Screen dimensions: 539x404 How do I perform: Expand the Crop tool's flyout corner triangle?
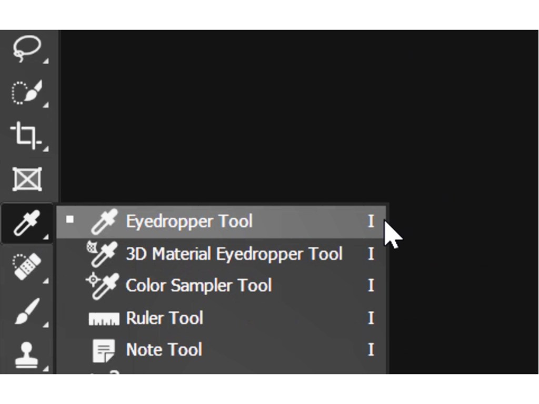[x=45, y=149]
